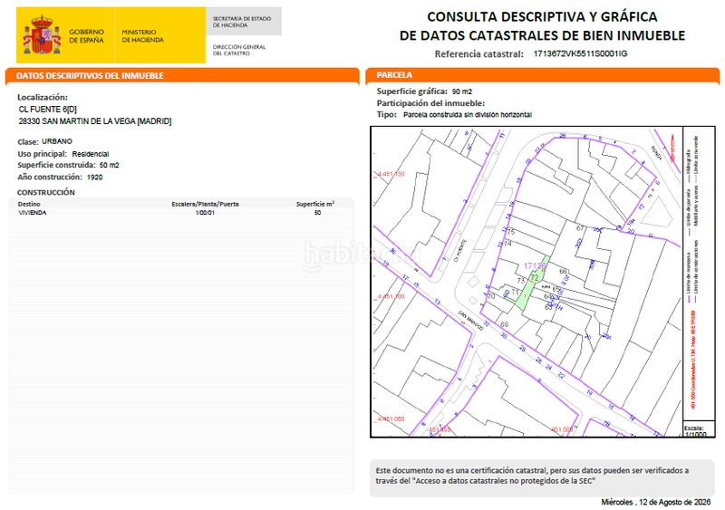Click Superficie construida value '50 m2'
Image resolution: width=725 pixels, height=510 pixels.
click(x=109, y=165)
